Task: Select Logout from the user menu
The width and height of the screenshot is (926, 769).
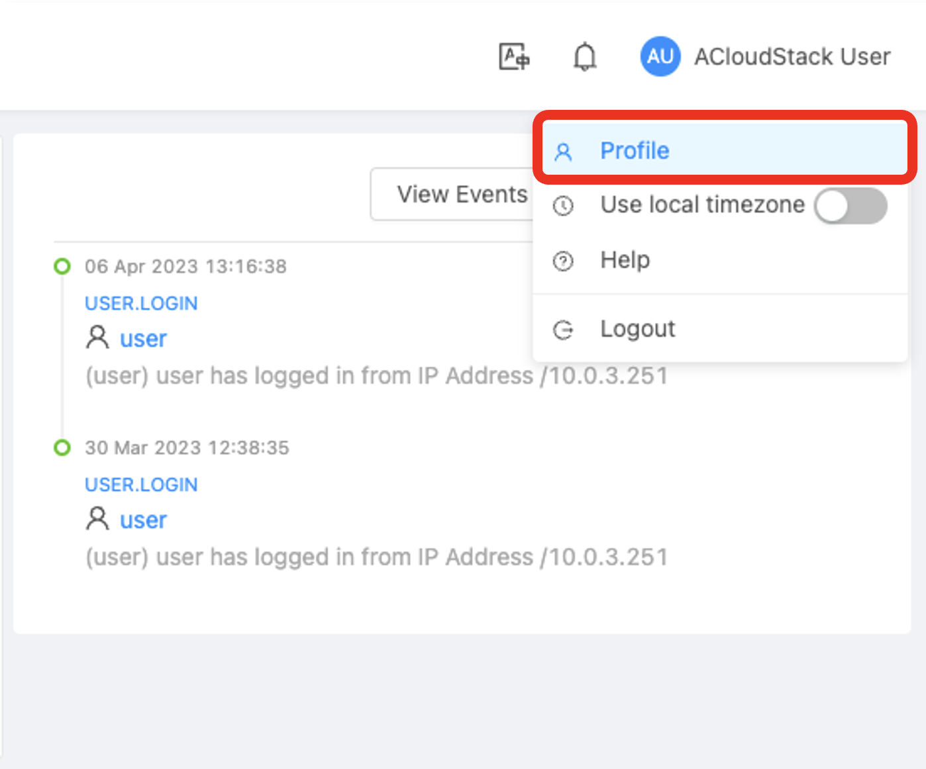Action: click(x=637, y=329)
